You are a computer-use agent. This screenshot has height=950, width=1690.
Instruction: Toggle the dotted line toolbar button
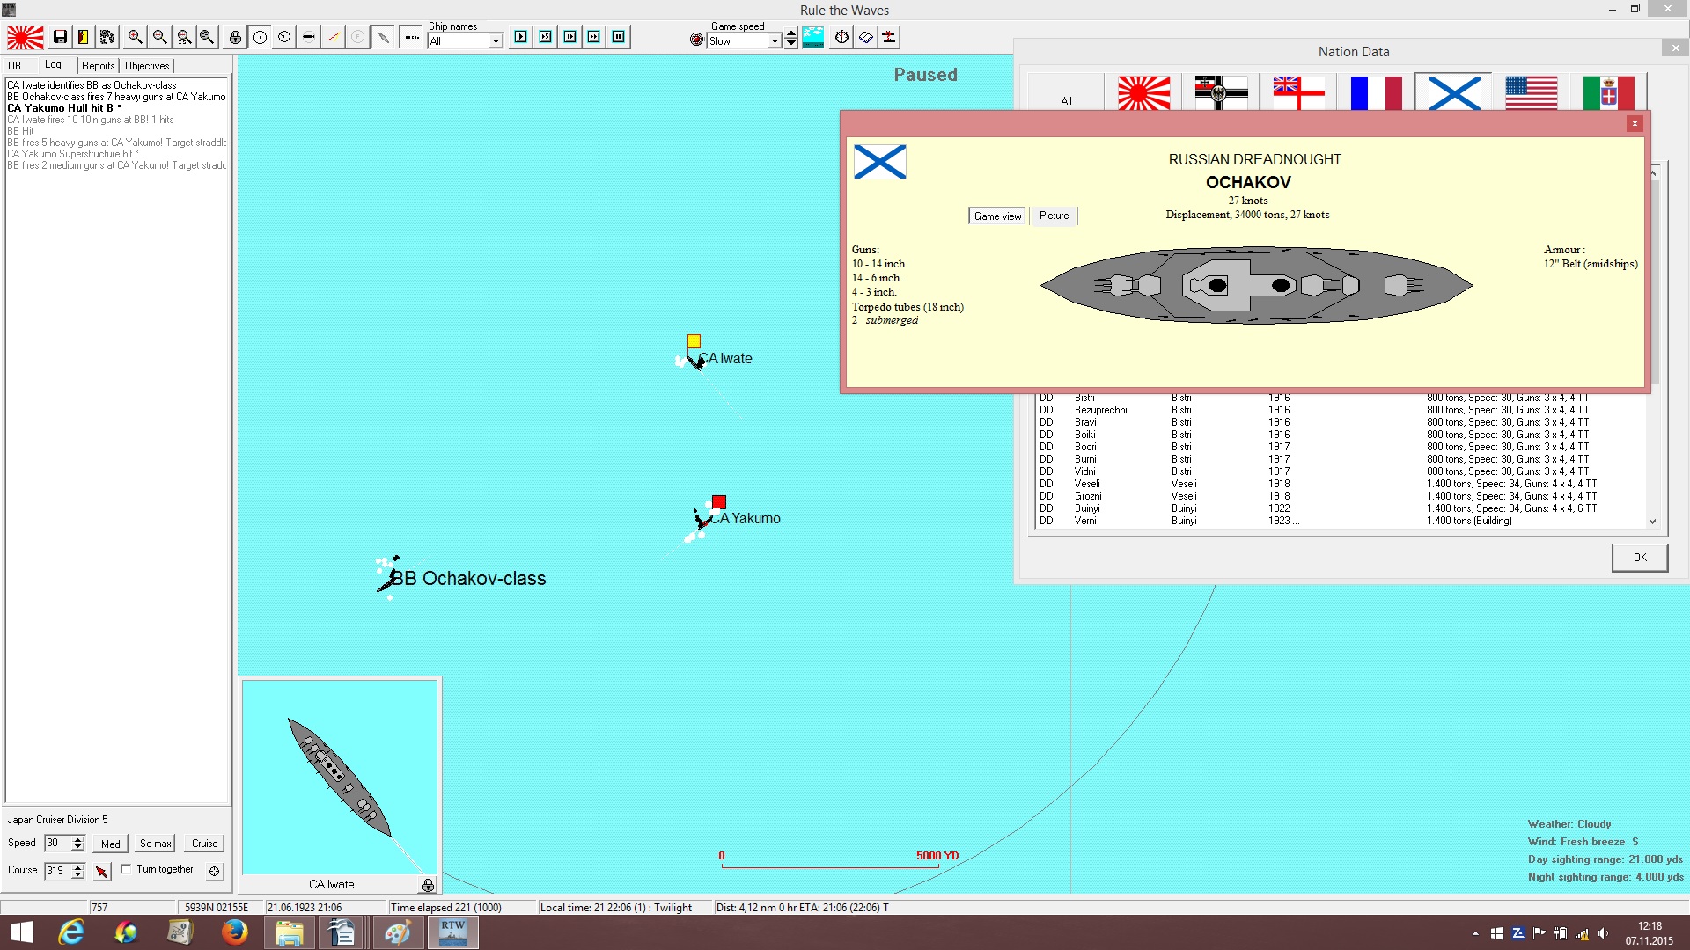[411, 37]
